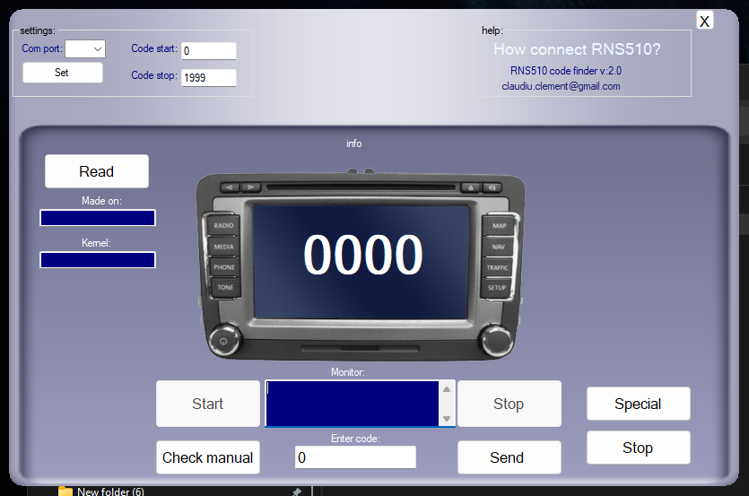Click the right tuning knob on the radio
Viewport: 749px width, 496px height.
[x=496, y=341]
